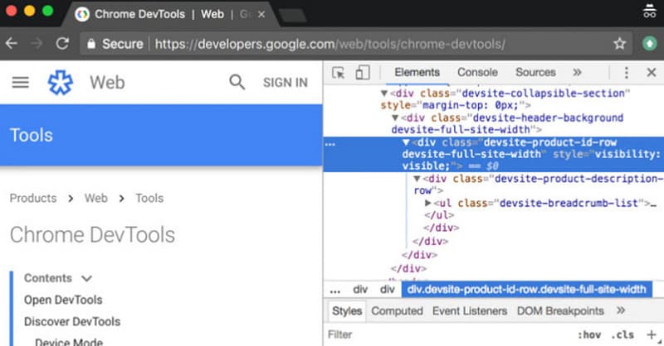Reload the page with the refresh icon
The image size is (664, 346).
click(62, 43)
